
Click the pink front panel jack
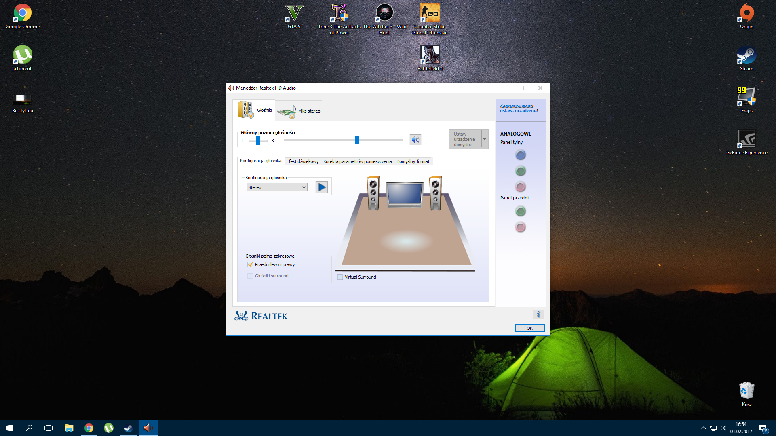521,227
